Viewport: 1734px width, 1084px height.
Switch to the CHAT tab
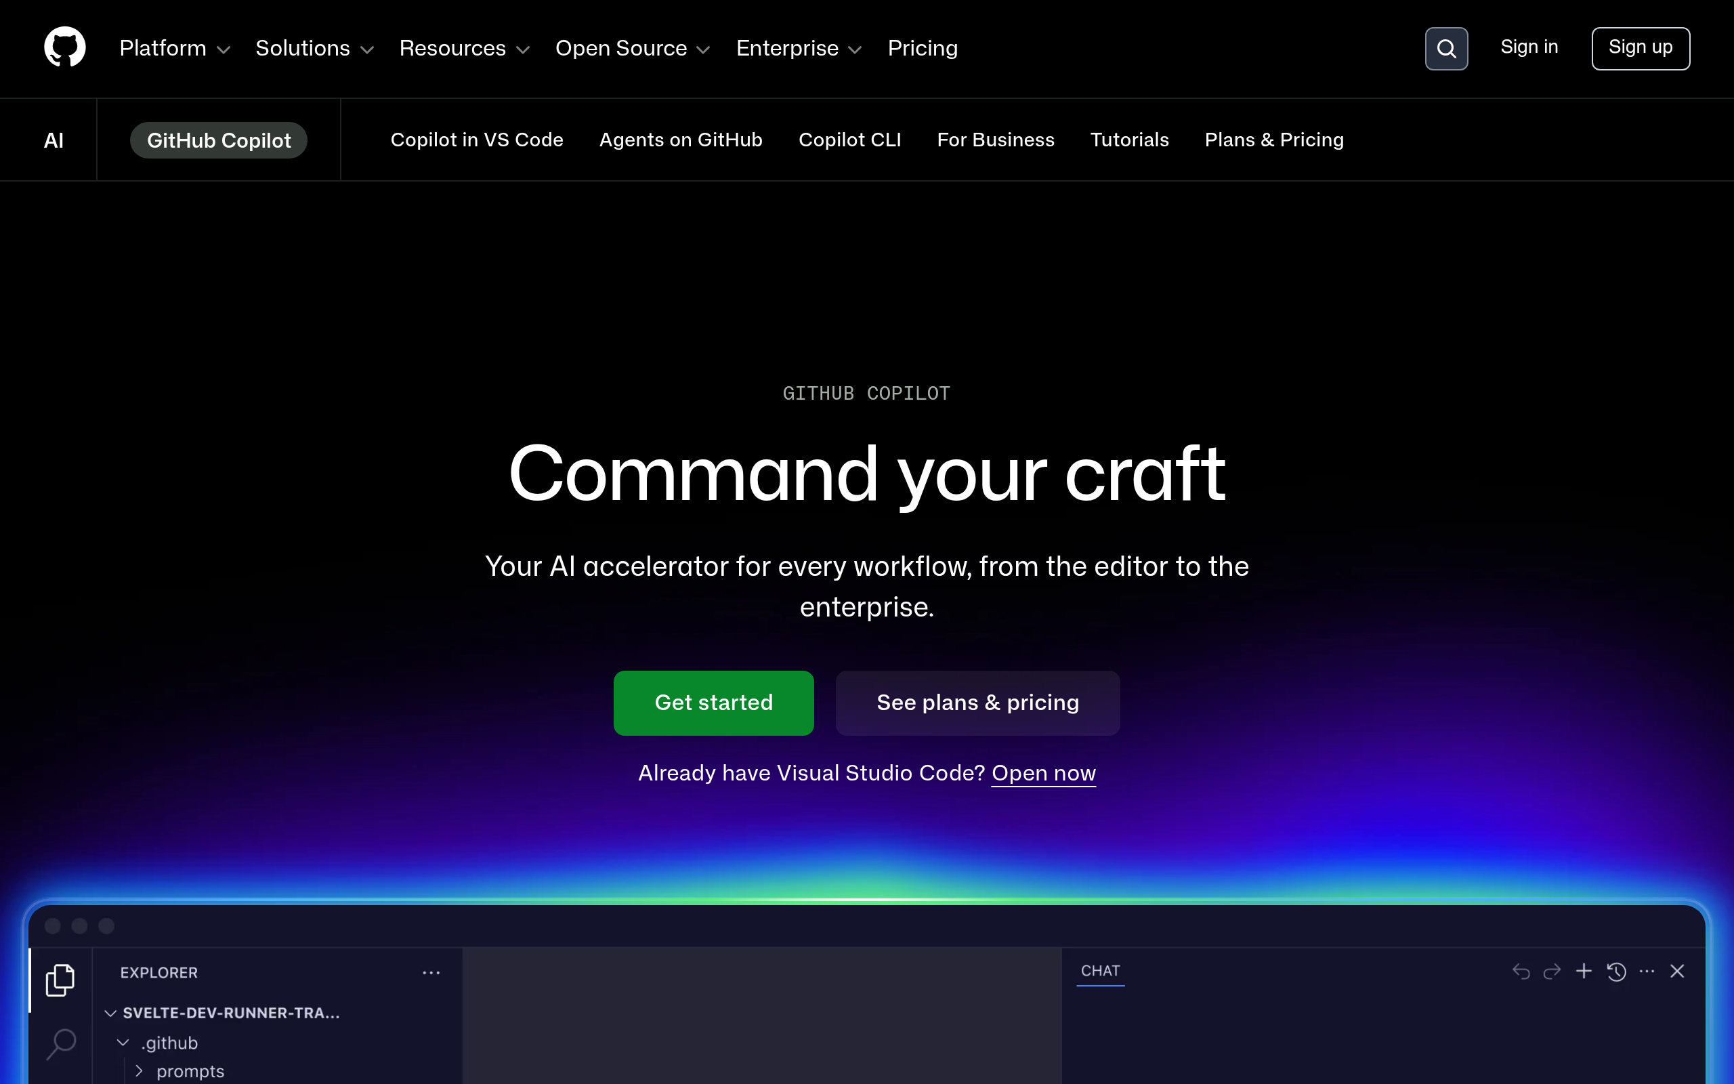point(1100,971)
